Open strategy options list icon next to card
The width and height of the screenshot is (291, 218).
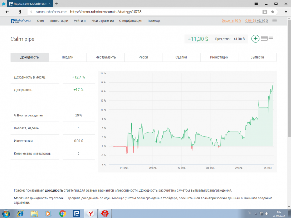click(x=271, y=39)
